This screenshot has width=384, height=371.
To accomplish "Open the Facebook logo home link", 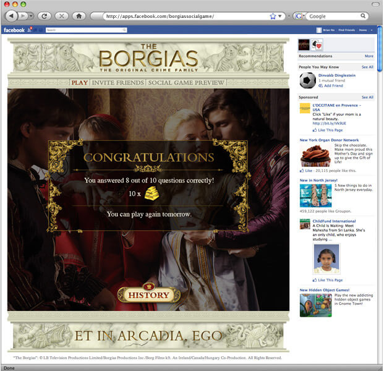I will pos(14,30).
